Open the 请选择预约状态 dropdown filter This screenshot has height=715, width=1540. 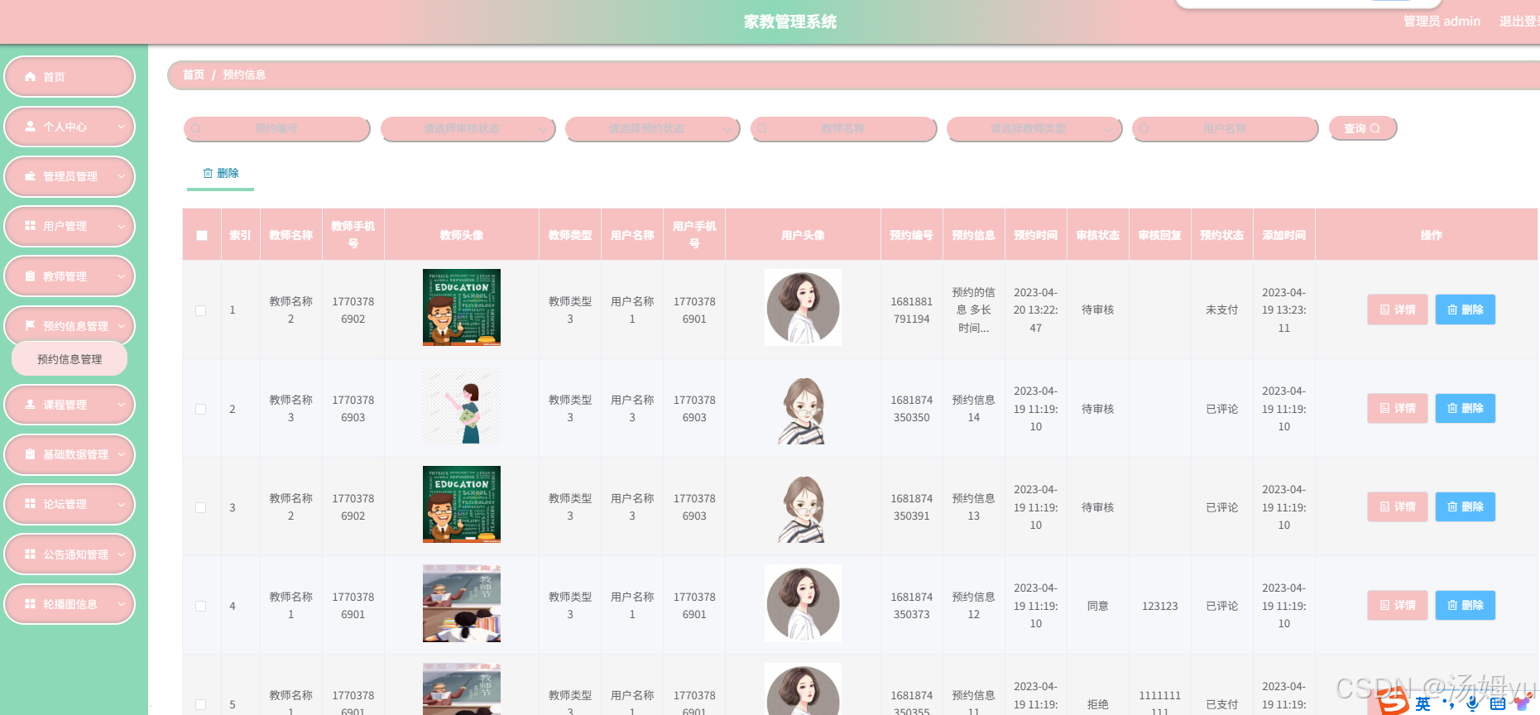point(652,128)
